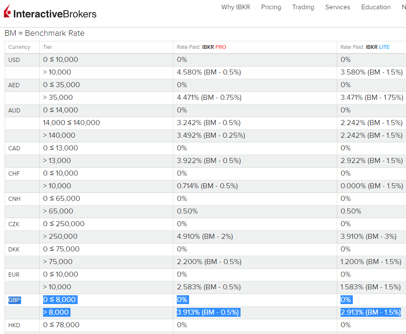Screen dimensions: 406x334
Task: Click the Currency column header
Action: pos(19,47)
